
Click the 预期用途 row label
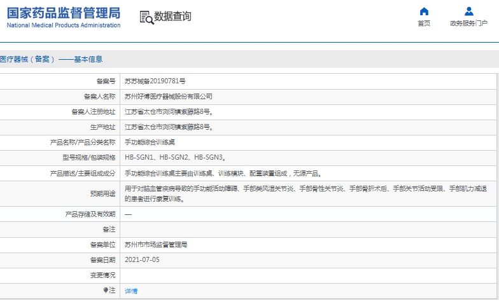[x=102, y=193]
